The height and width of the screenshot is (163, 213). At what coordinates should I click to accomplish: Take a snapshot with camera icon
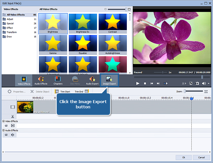(x=197, y=83)
